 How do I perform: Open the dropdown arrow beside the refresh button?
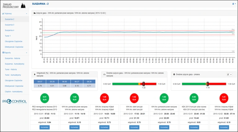pyautogui.click(x=231, y=75)
